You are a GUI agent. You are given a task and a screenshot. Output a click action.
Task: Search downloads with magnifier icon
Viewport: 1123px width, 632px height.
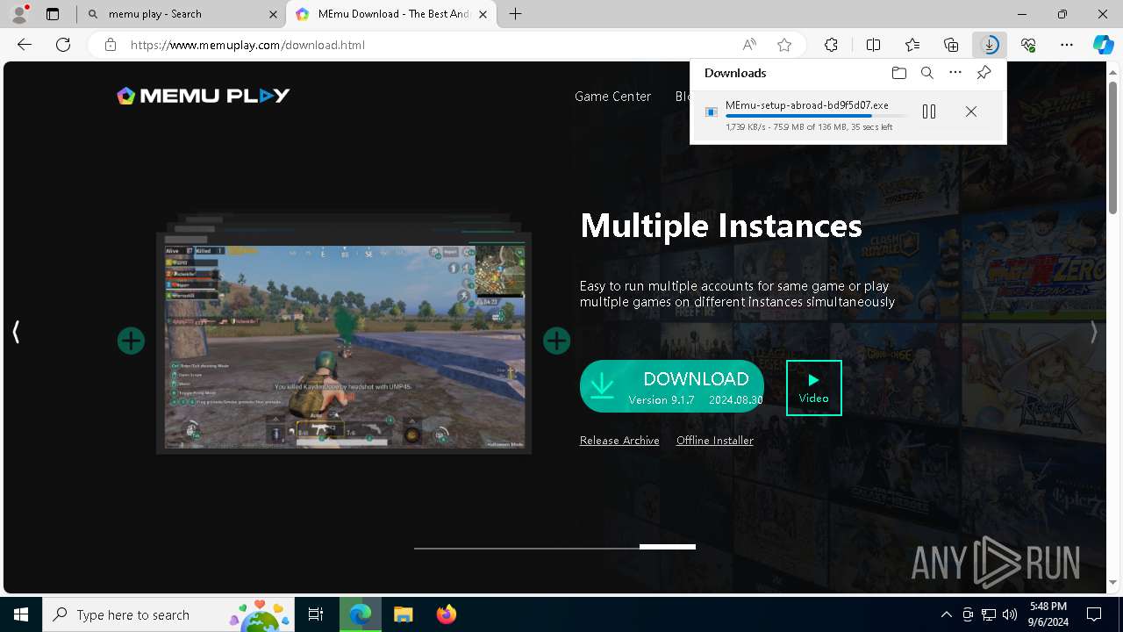click(x=927, y=73)
